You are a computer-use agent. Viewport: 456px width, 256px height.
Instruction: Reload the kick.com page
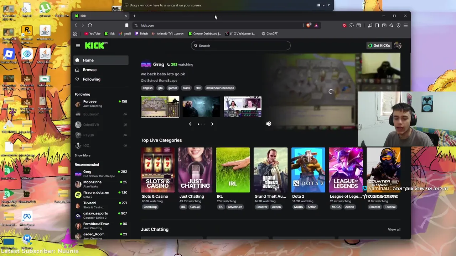[x=90, y=25]
